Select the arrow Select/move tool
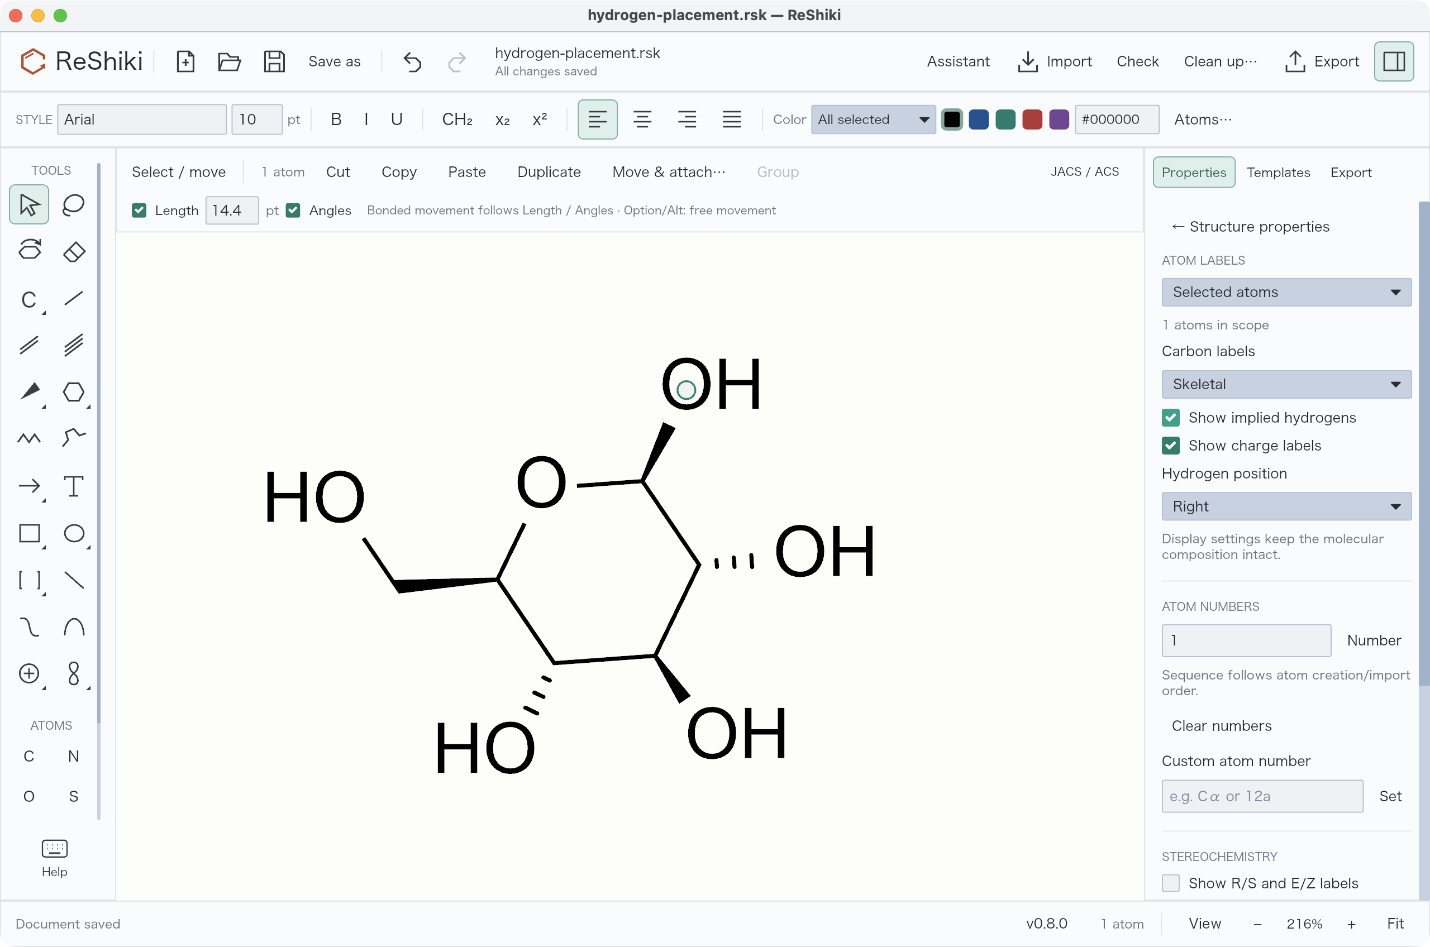This screenshot has width=1430, height=947. [x=29, y=205]
